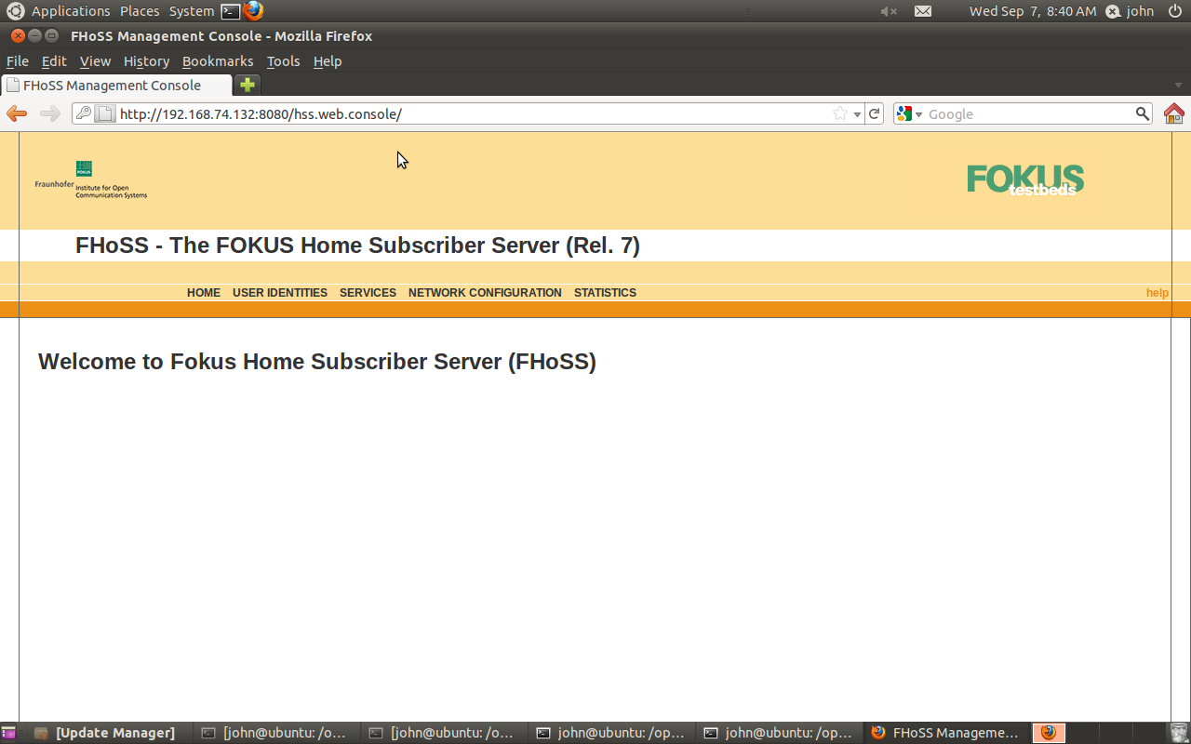Click the FOKUS testbeds logo
Image resolution: width=1191 pixels, height=744 pixels.
pyautogui.click(x=1025, y=179)
